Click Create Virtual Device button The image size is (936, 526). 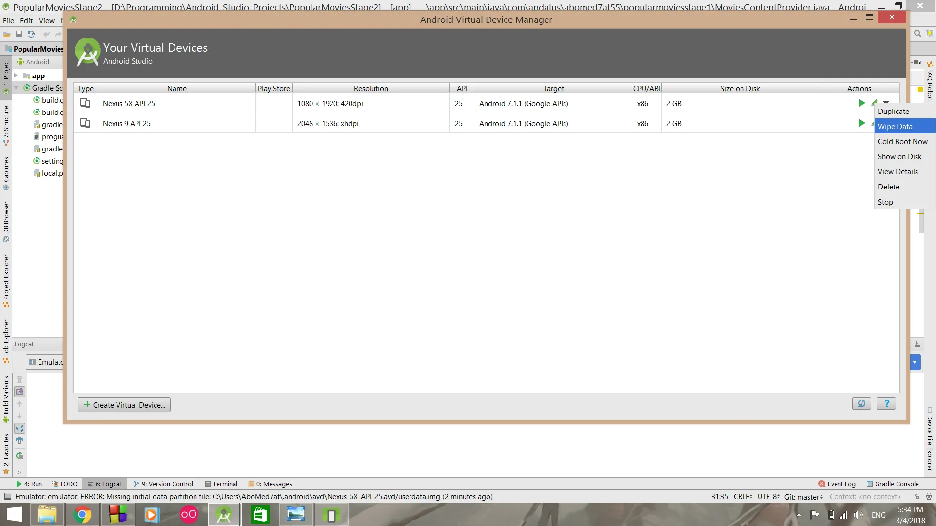(124, 405)
